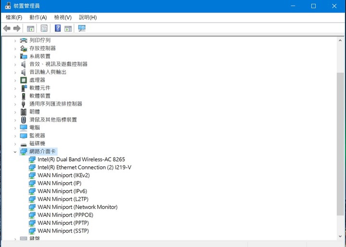Select WAN Miniport (PPPOE)
Viewport: 346px width, 247px height.
[65, 215]
